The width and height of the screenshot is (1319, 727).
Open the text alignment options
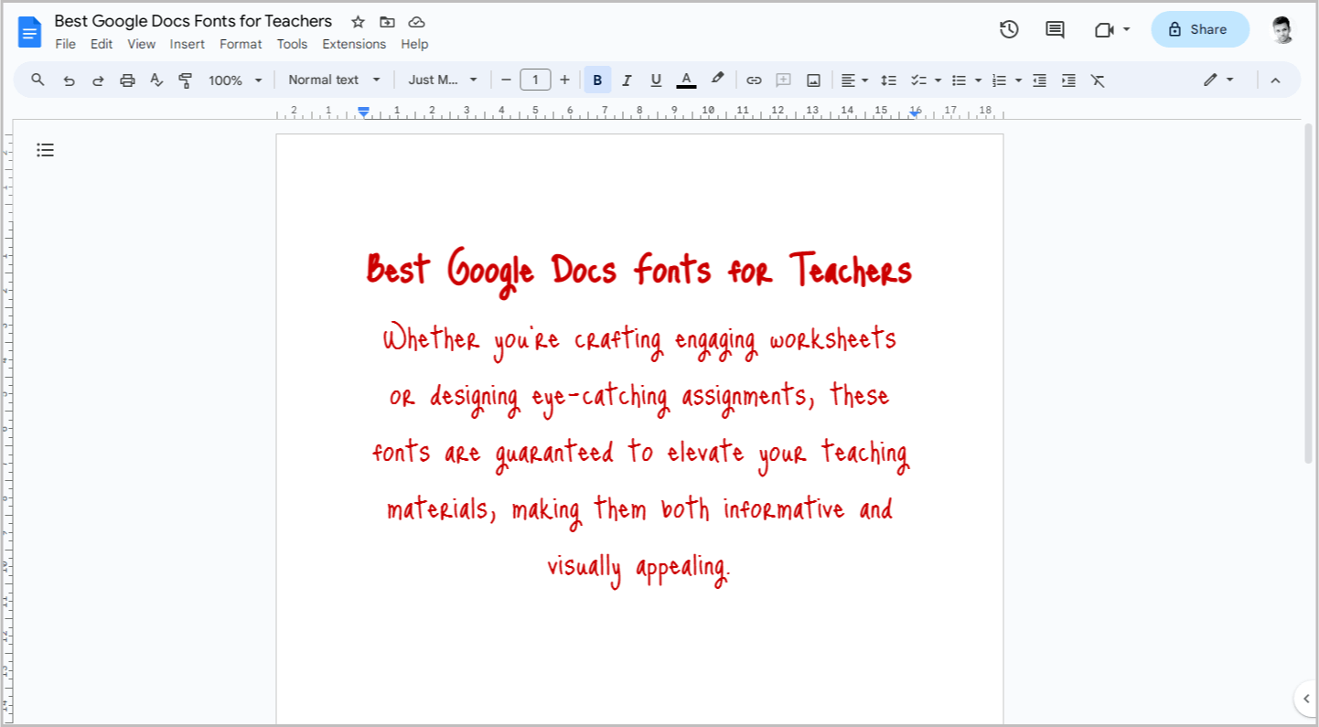[854, 80]
